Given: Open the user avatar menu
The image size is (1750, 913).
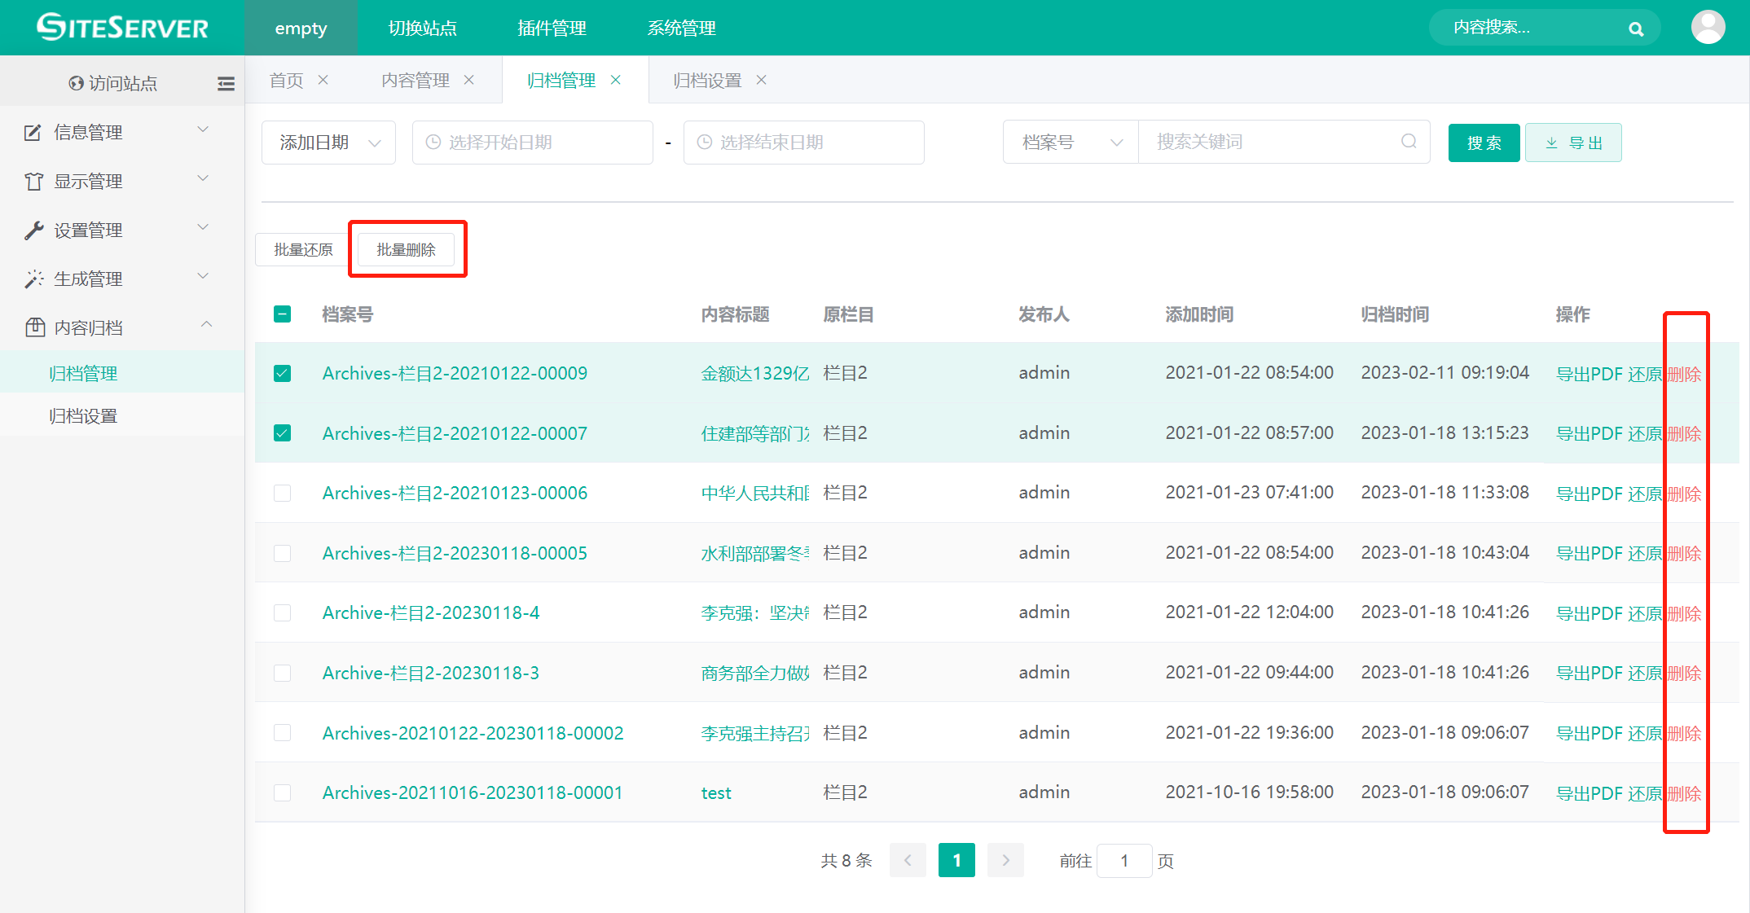Looking at the screenshot, I should (x=1708, y=28).
